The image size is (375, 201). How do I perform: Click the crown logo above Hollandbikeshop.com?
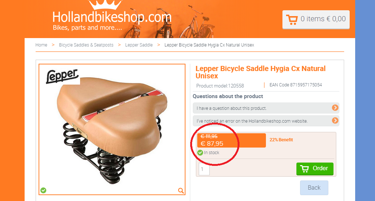coord(105,5)
